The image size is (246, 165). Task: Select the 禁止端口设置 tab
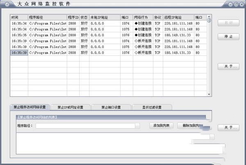tap(111, 107)
